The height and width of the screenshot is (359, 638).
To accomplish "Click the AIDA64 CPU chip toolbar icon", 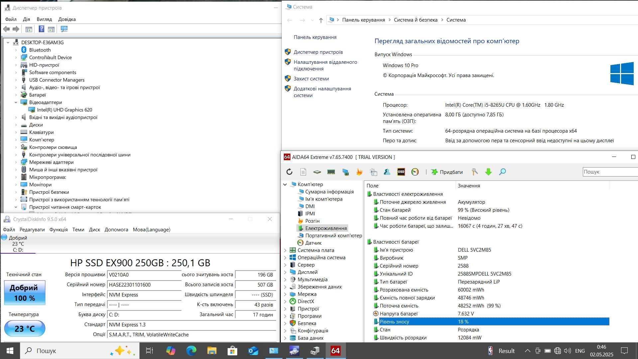I will click(317, 172).
